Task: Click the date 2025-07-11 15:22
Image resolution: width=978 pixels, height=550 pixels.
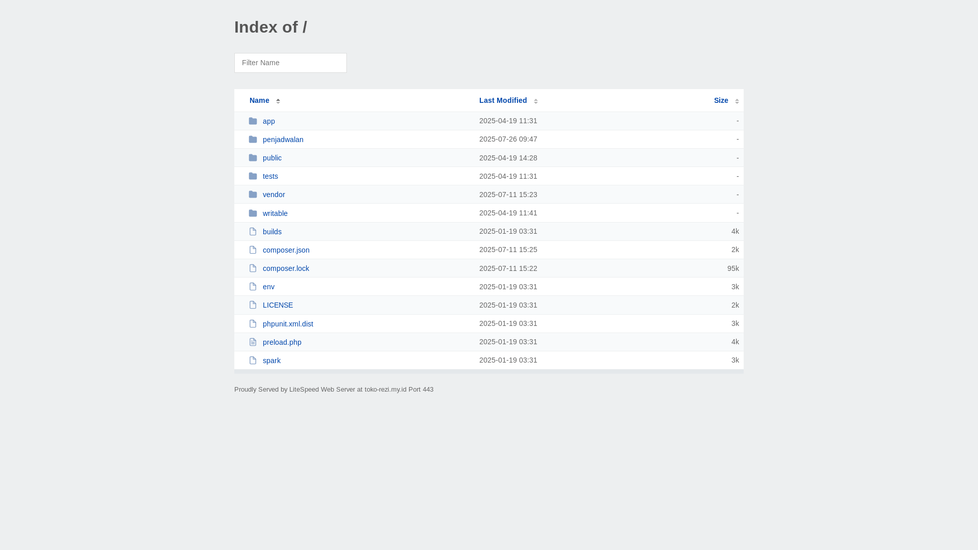Action: point(508,268)
